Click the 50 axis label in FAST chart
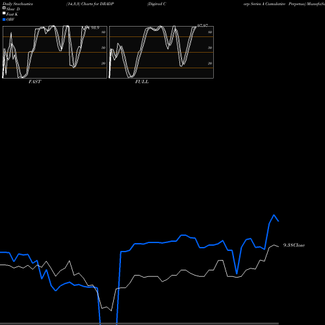Screen dimensions: 325x325 click(103, 47)
